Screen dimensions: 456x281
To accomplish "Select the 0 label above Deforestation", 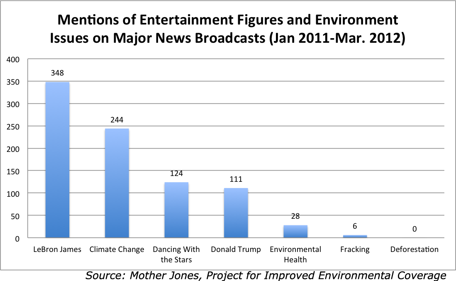I will (x=414, y=229).
